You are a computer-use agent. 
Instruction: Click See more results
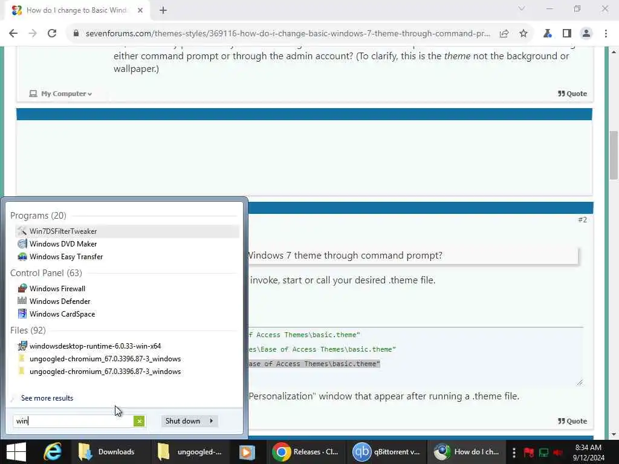(47, 398)
